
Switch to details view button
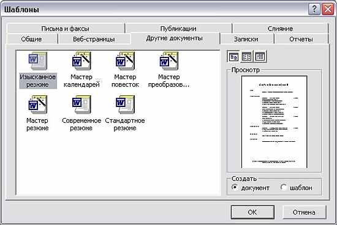(x=260, y=57)
